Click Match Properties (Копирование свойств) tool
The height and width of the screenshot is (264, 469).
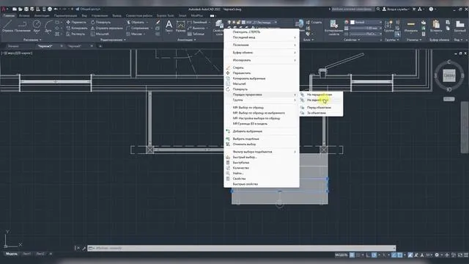(333, 27)
